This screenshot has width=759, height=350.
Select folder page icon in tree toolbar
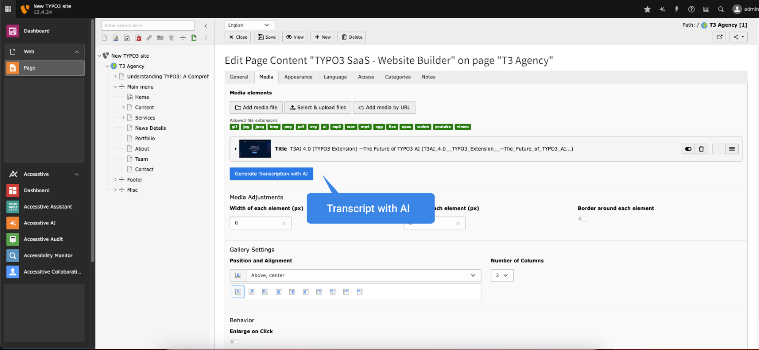pos(160,38)
